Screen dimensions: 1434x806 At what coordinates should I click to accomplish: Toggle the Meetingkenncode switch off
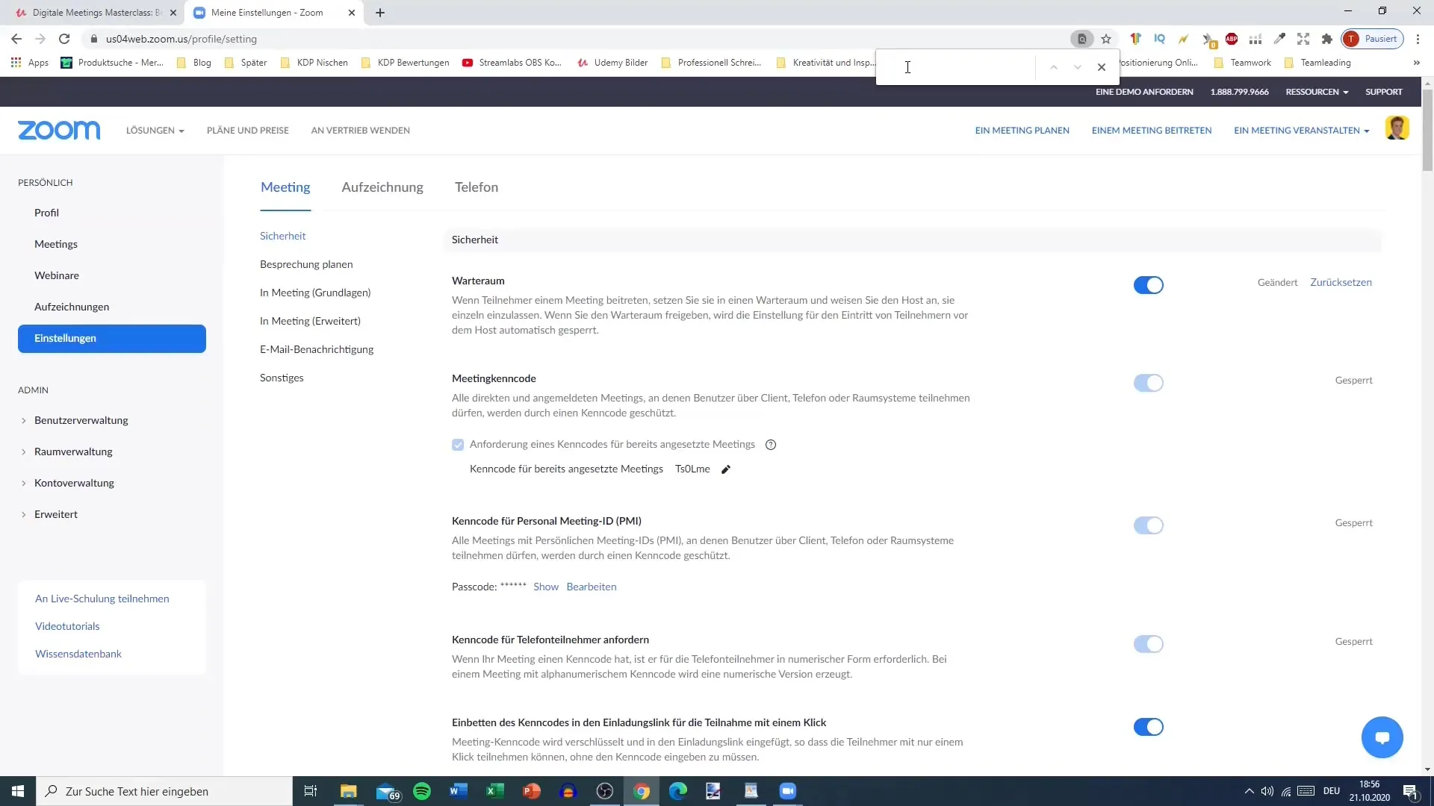(1149, 383)
